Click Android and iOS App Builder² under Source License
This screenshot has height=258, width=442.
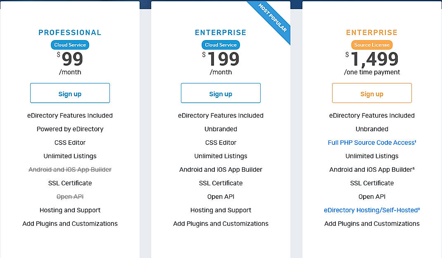point(371,169)
